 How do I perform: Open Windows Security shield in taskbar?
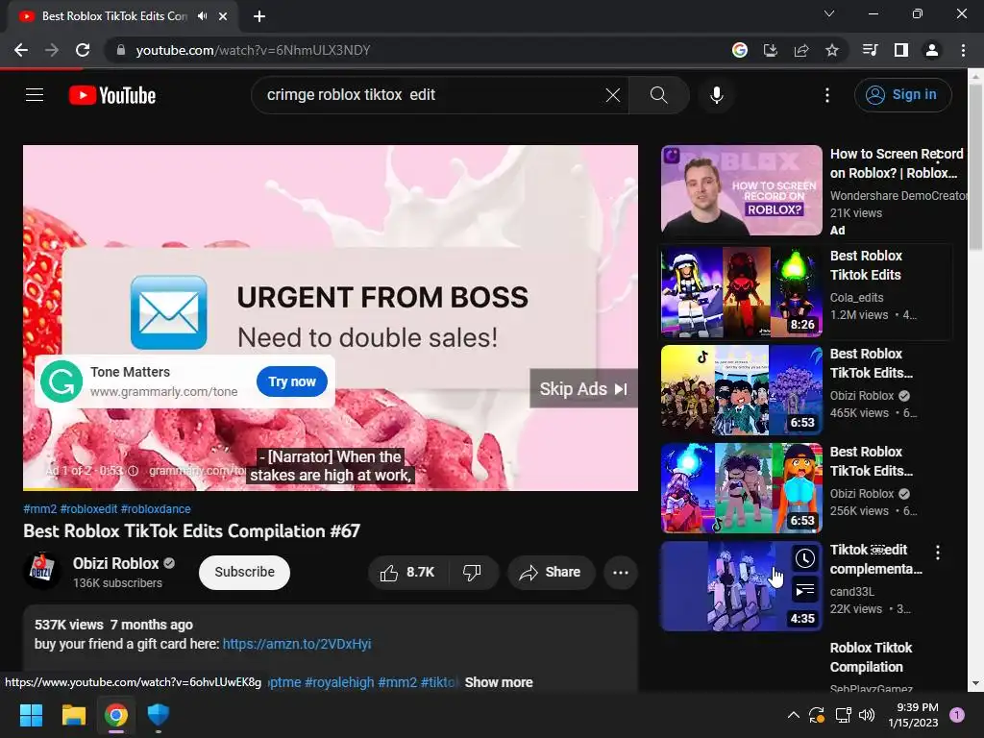[x=159, y=715]
